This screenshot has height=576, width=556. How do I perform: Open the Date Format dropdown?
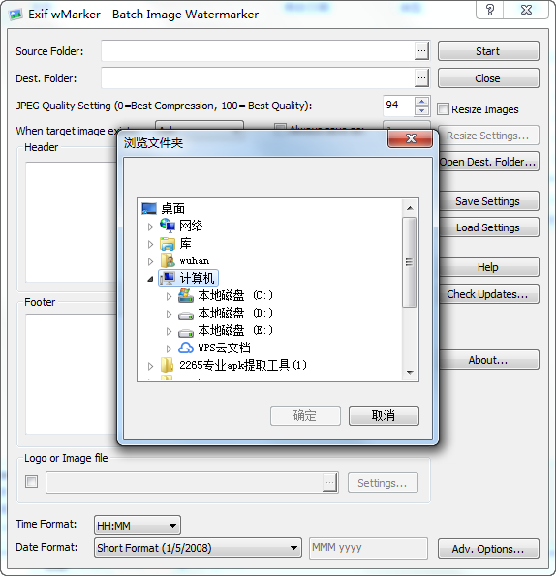pyautogui.click(x=198, y=548)
